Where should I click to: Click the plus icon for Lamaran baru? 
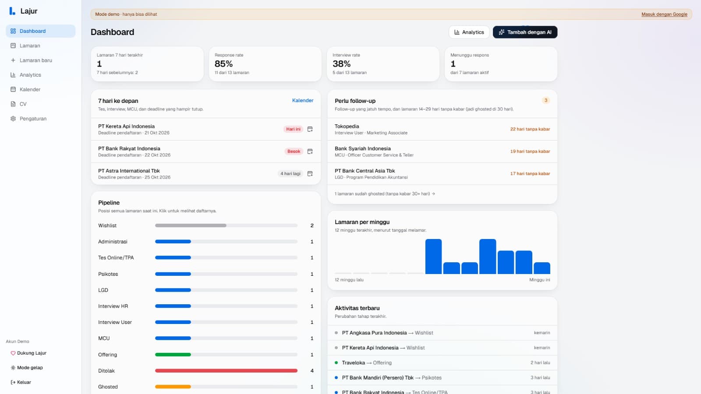click(13, 60)
